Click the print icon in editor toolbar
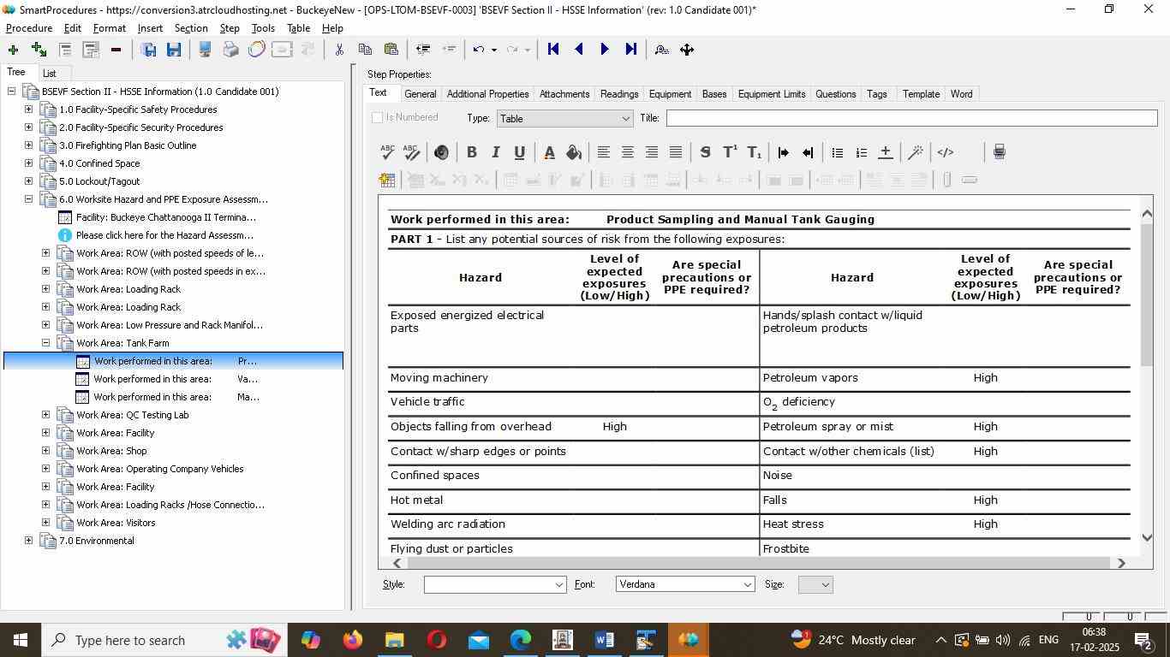 [999, 152]
